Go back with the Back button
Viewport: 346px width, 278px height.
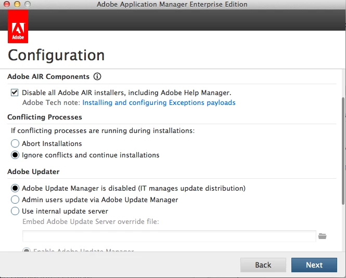pyautogui.click(x=263, y=265)
